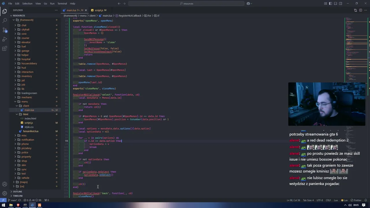Open index.html in explorer
370x208 pixels.
[30, 118]
